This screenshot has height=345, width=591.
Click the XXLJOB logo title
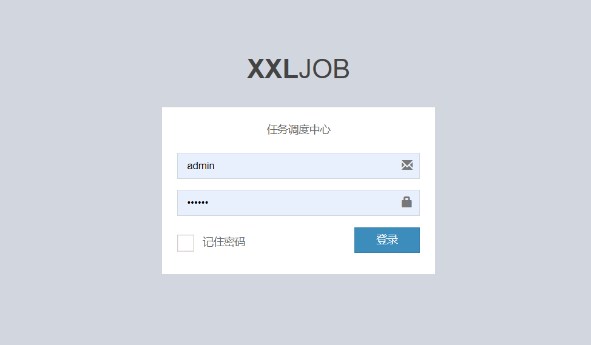[x=298, y=69]
